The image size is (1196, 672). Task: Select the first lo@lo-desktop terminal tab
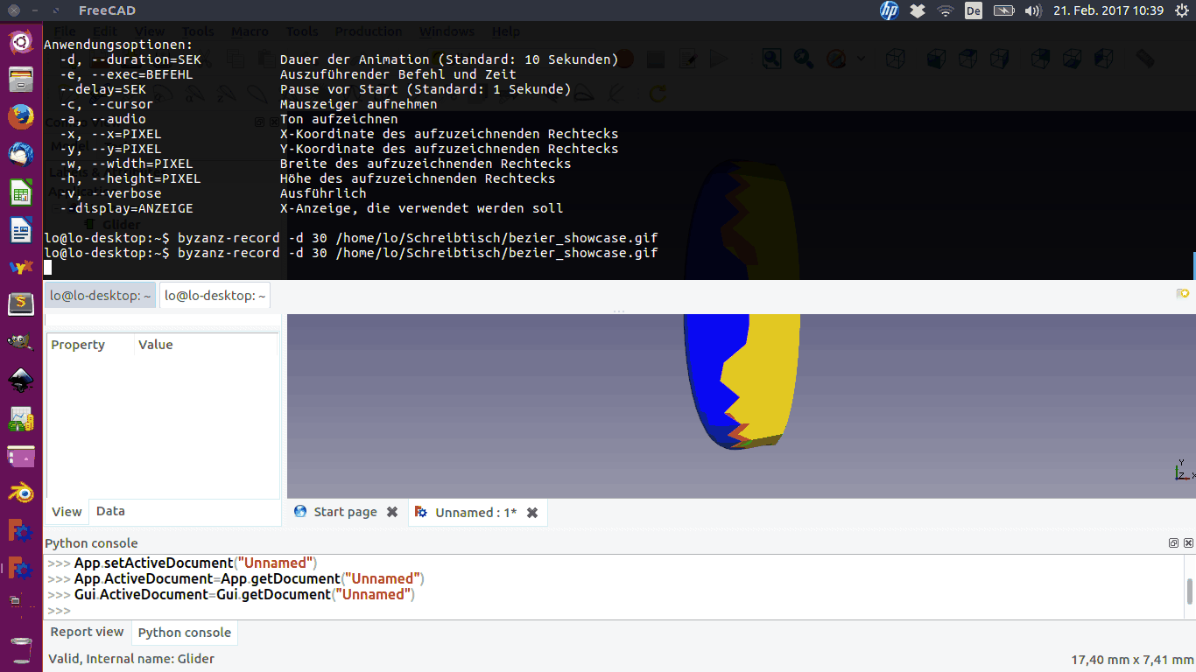coord(100,296)
